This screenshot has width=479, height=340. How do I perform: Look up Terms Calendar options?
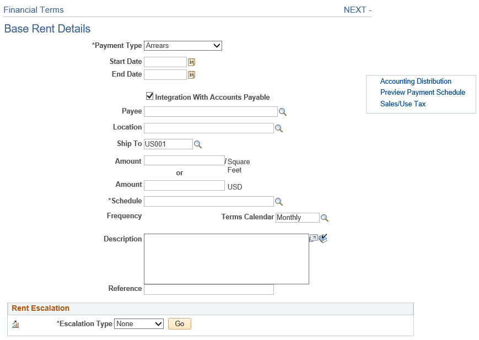point(325,218)
